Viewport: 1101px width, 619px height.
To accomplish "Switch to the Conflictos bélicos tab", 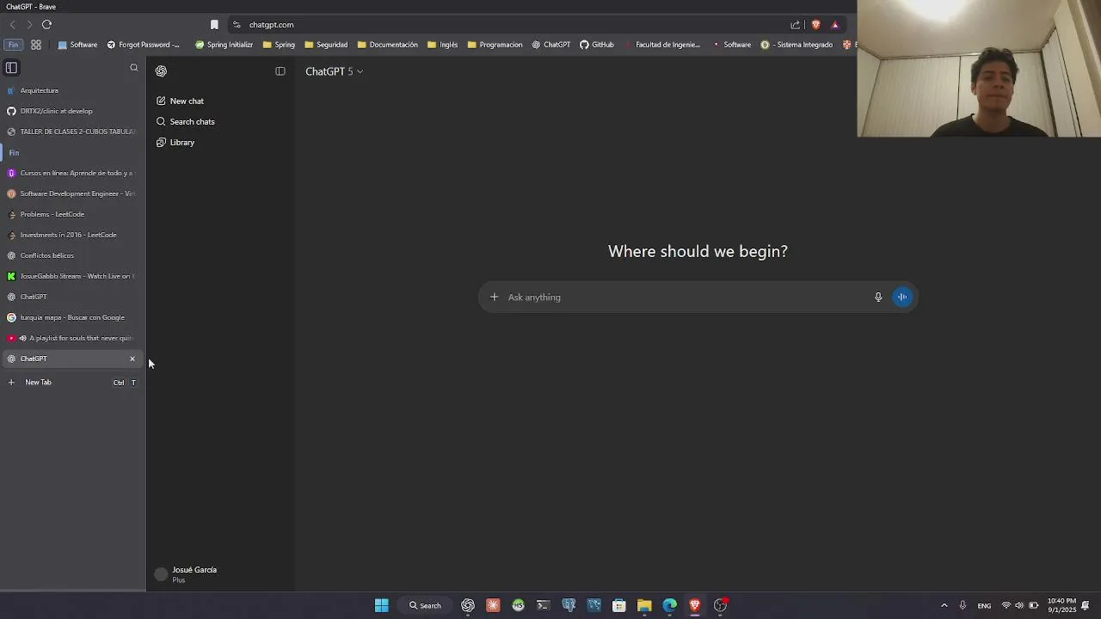I will [x=72, y=255].
